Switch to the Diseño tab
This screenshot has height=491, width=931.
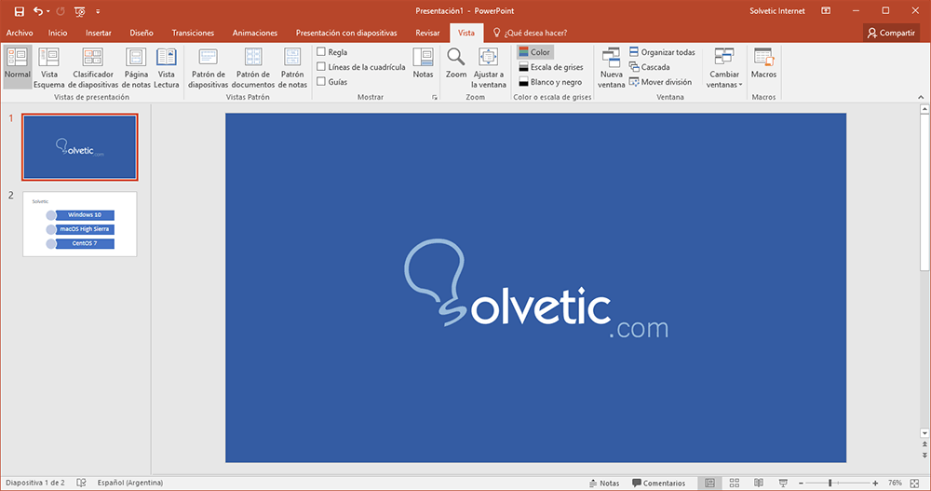[x=142, y=33]
